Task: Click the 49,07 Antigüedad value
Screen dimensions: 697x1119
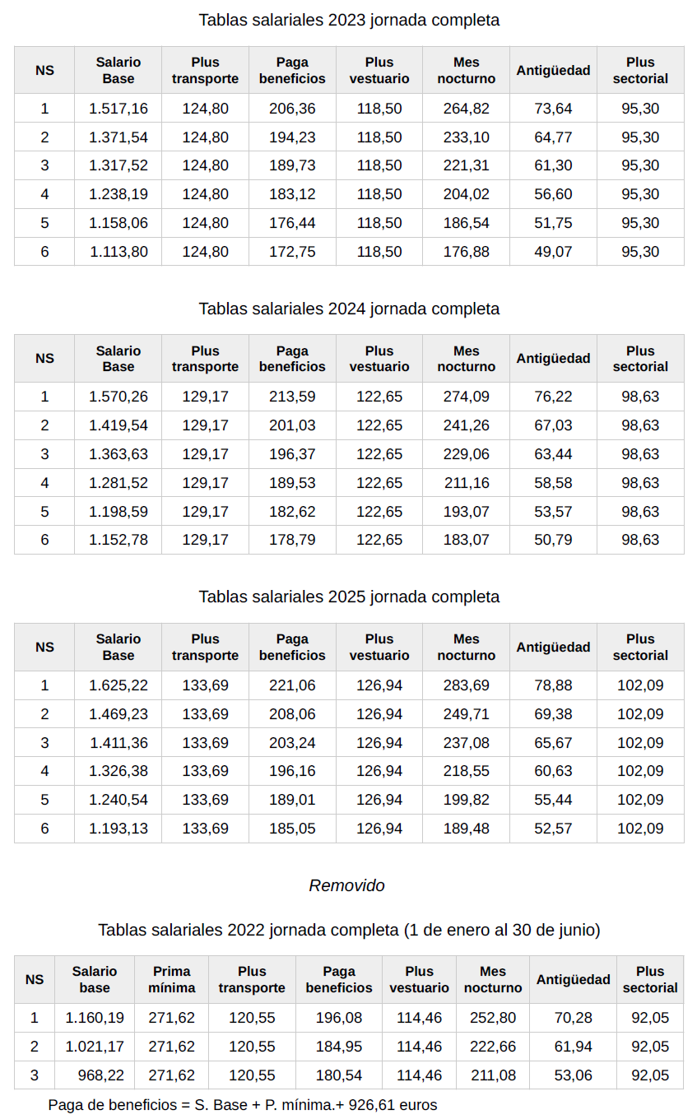Action: pyautogui.click(x=553, y=252)
